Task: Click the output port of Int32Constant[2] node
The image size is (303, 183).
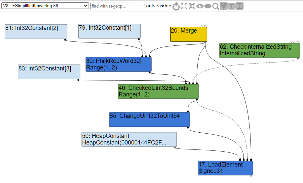Action: [65, 39]
